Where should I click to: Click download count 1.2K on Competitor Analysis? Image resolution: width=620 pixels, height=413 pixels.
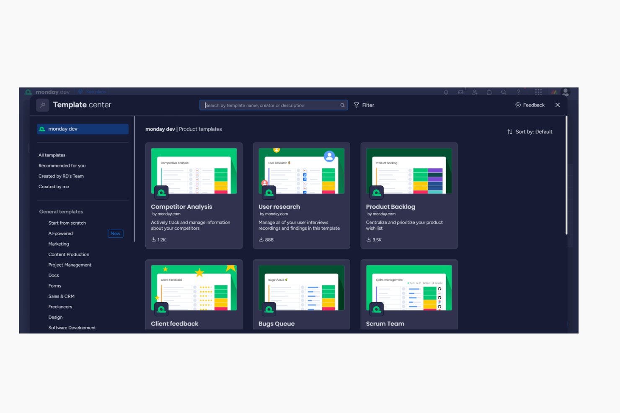pos(159,240)
